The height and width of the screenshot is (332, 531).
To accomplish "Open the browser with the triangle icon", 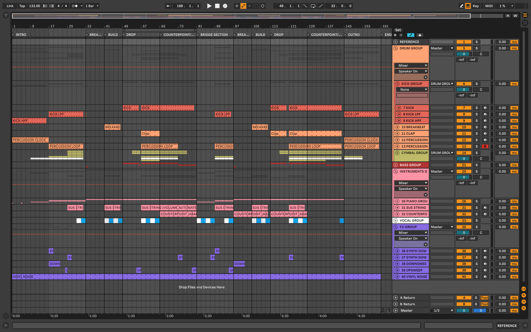I will tap(6, 15).
